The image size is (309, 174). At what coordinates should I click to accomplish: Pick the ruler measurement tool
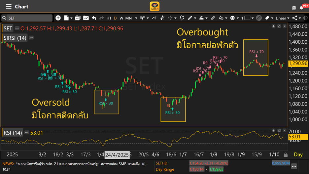(213, 18)
